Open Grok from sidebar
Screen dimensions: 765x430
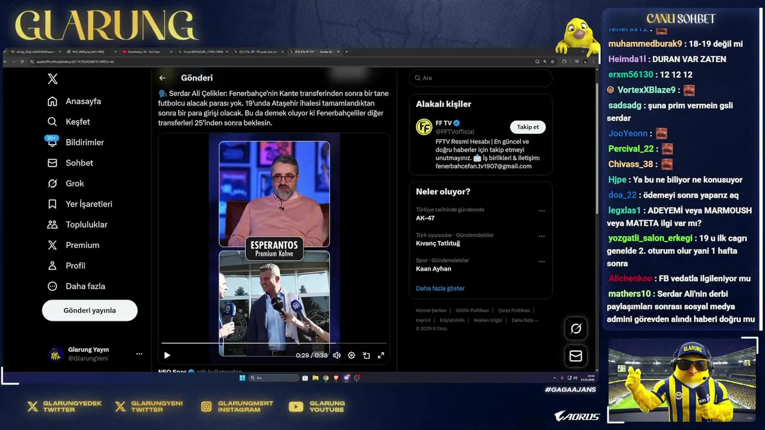[66, 183]
